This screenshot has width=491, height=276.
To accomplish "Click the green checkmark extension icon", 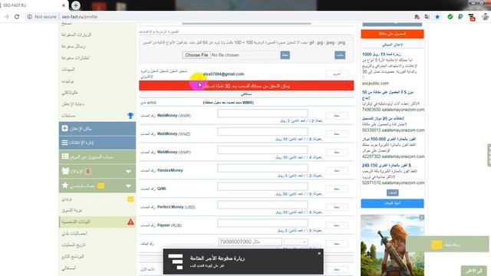I will pyautogui.click(x=450, y=17).
